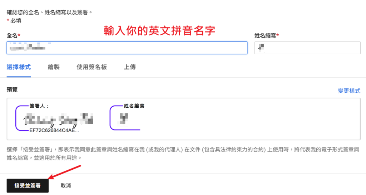The image size is (366, 195).
Task: Click the 姓名縮寫 label inside the preview box
Action: (134, 106)
